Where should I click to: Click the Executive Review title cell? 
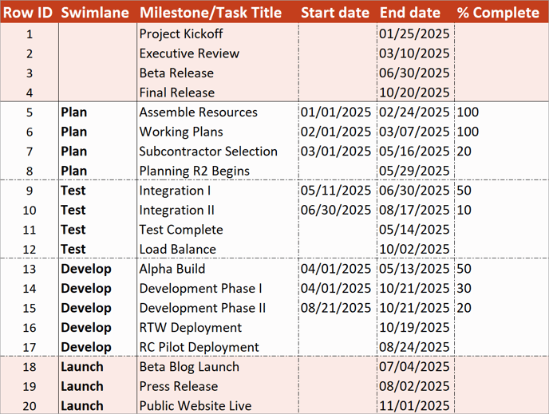(x=189, y=53)
